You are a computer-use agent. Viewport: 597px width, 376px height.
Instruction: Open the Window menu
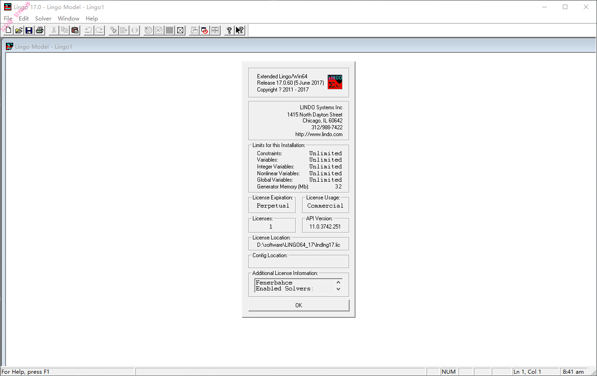69,19
